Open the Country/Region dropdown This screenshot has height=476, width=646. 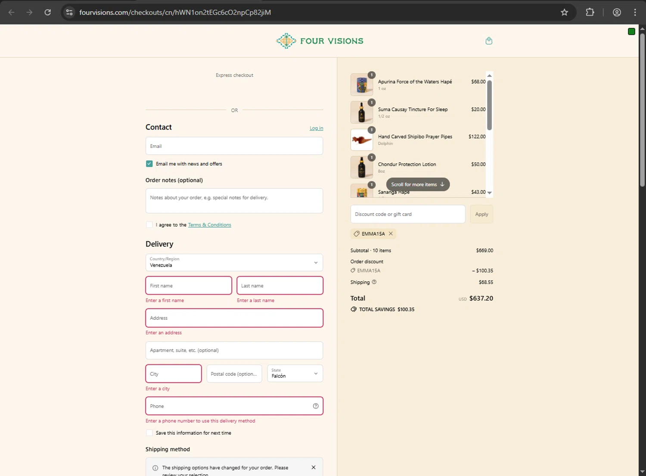(x=234, y=262)
